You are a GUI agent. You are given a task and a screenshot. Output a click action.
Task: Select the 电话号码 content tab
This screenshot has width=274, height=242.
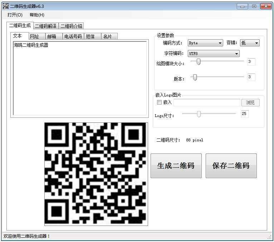[73, 36]
